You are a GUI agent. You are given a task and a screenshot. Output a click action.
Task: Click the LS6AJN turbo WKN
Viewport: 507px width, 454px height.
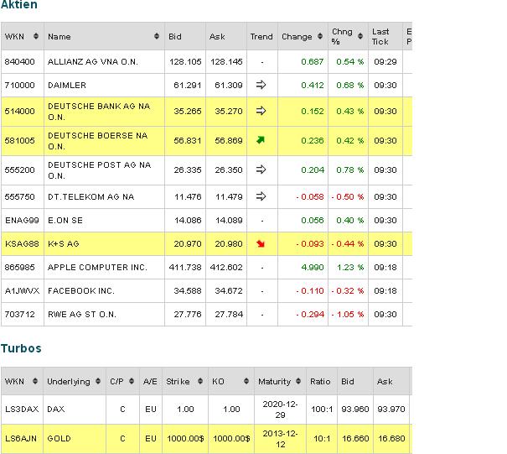pyautogui.click(x=21, y=438)
